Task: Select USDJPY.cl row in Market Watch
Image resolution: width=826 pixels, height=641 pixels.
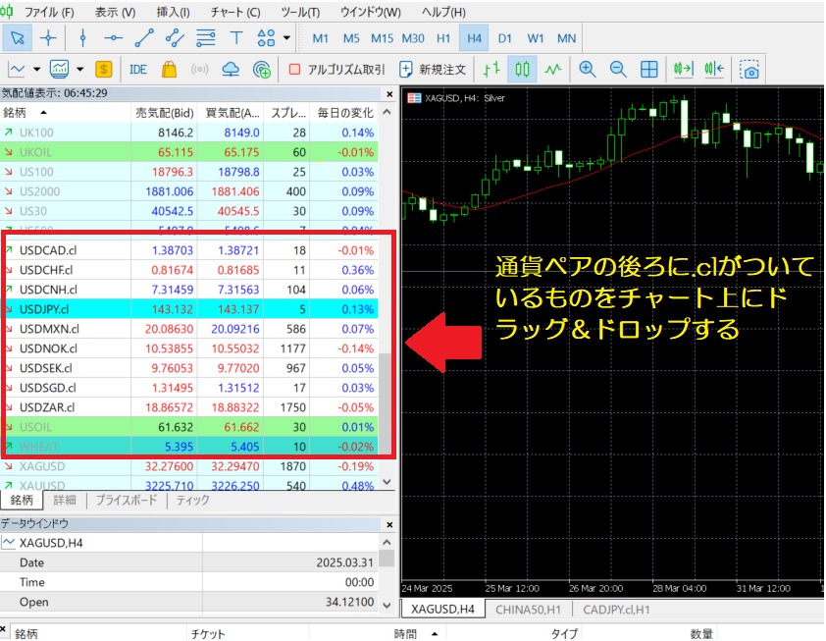Action: click(x=189, y=309)
